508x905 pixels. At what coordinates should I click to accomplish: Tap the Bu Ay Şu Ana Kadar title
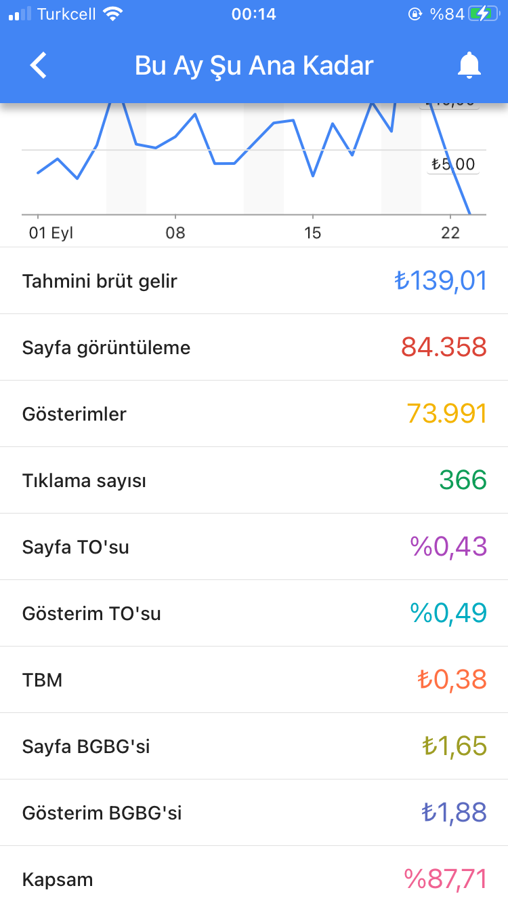[254, 66]
